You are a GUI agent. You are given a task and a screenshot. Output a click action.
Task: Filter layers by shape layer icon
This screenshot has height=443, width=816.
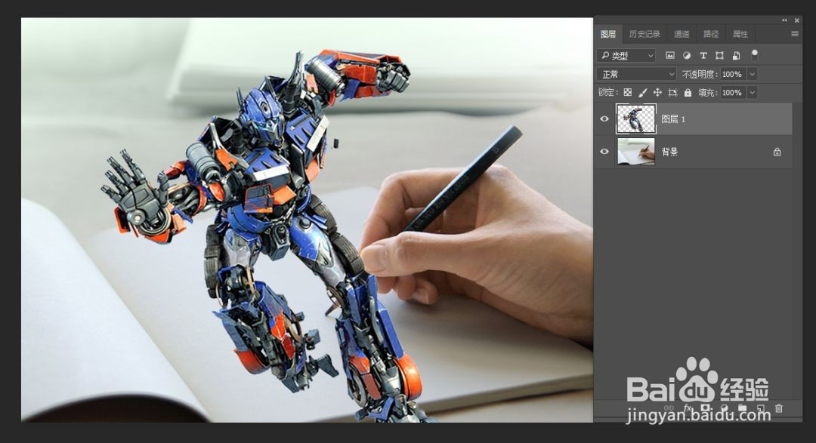[x=720, y=55]
